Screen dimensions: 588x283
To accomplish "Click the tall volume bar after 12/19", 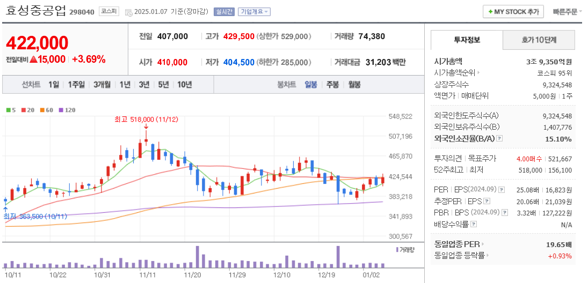I will (338, 257).
